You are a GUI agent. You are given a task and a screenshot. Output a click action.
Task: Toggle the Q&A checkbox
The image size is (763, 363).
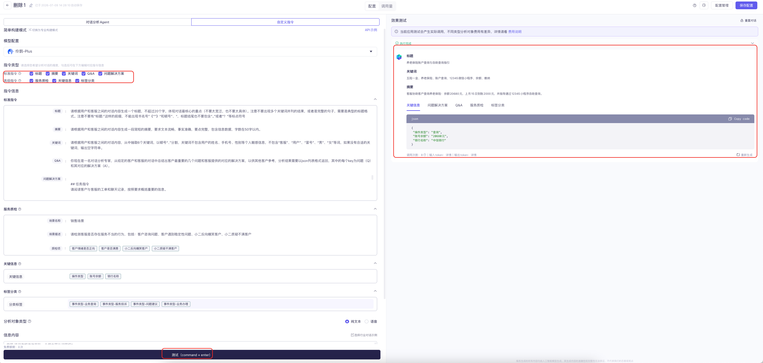tap(83, 73)
